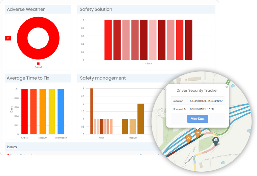
Task: Click the red 10 label beside the donut
Action: point(8,38)
